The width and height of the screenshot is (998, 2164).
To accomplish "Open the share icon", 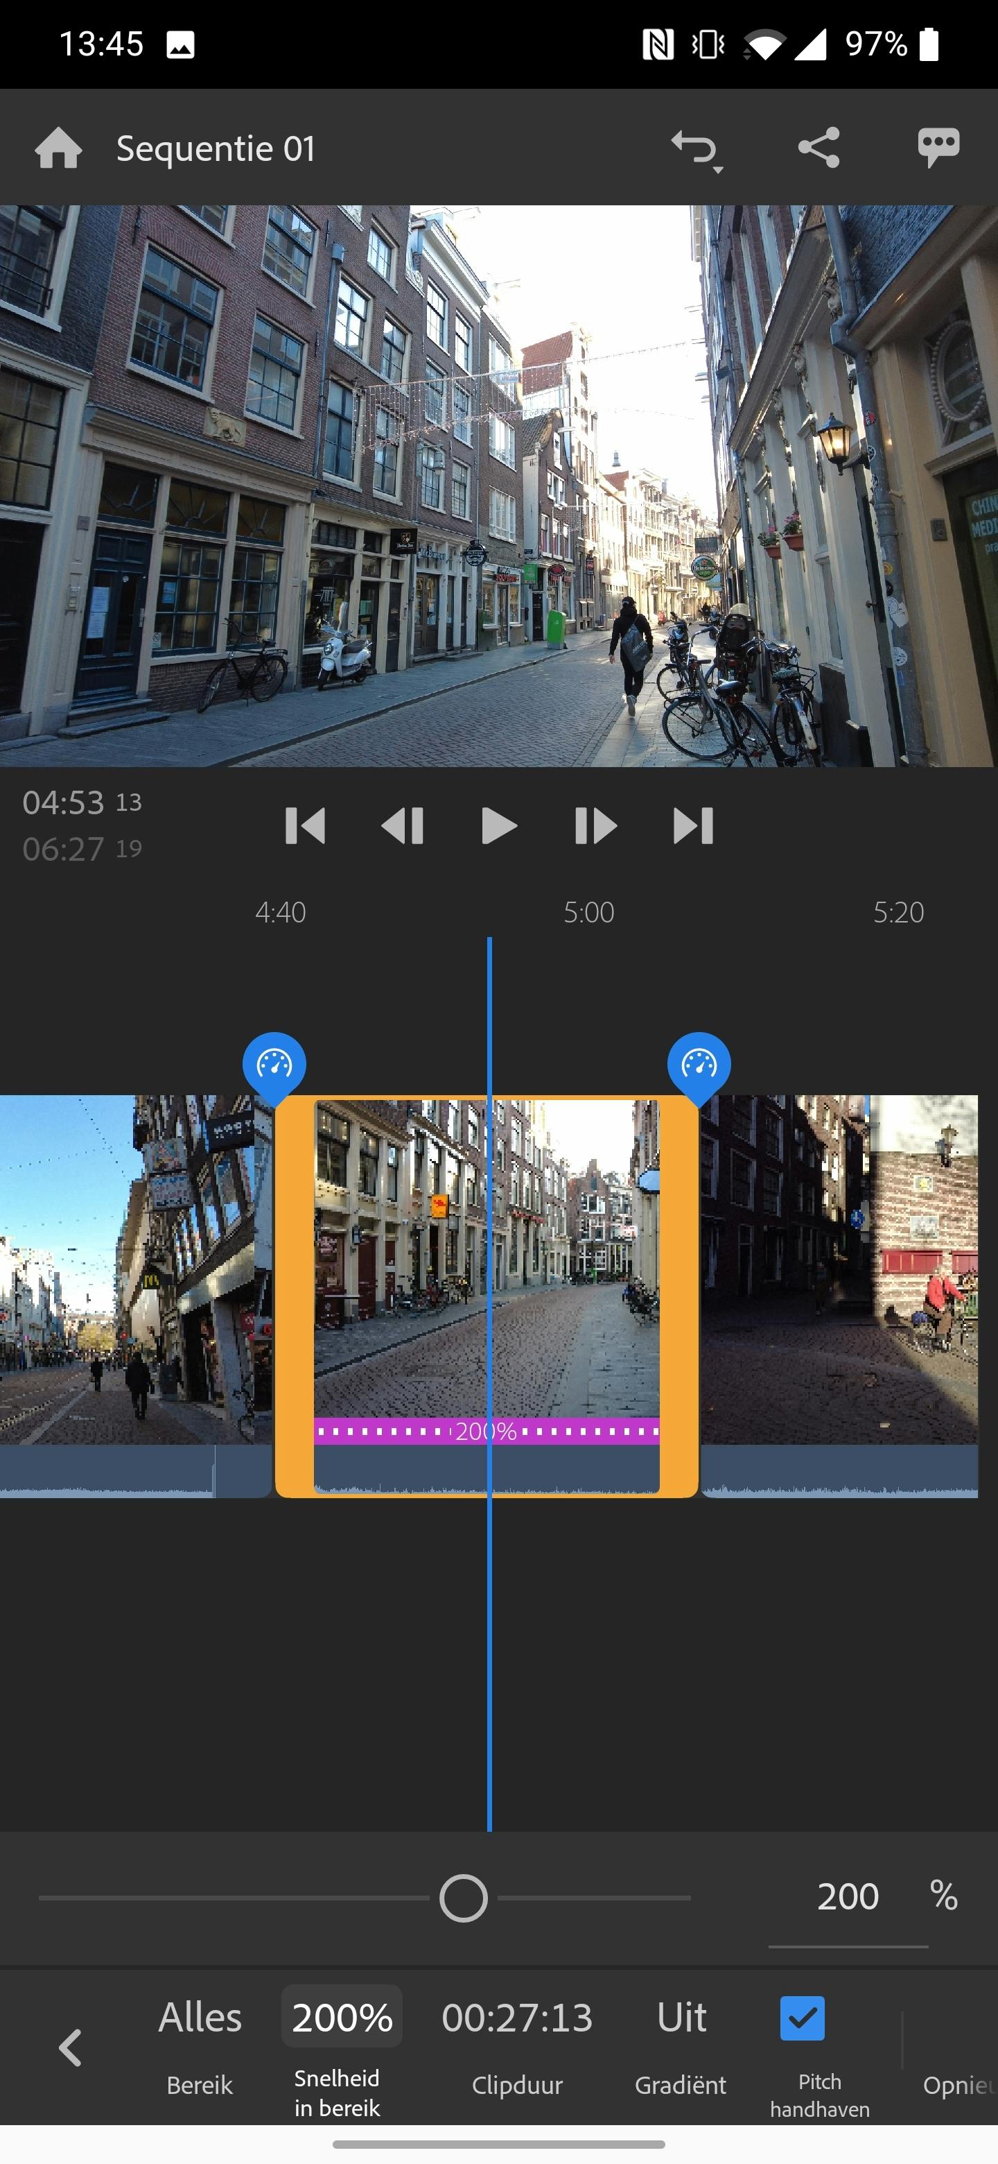I will click(x=818, y=148).
